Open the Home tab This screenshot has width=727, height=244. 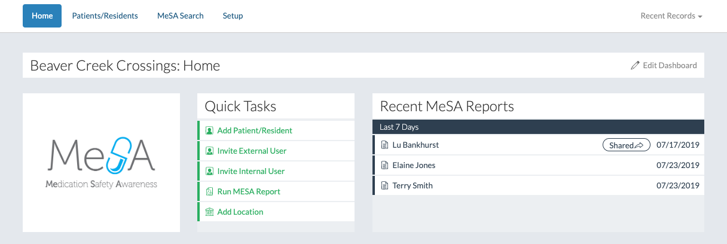pyautogui.click(x=42, y=16)
